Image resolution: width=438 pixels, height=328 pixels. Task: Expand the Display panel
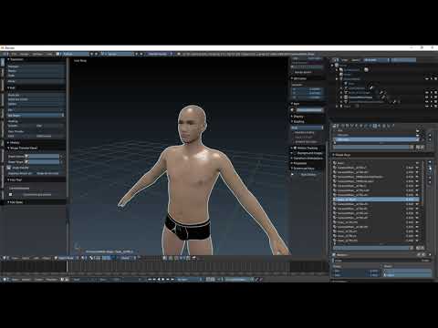click(x=298, y=117)
